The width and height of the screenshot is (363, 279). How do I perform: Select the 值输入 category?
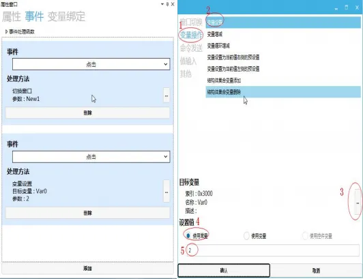188,61
